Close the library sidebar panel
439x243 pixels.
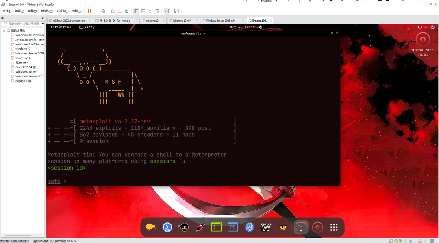43,18
